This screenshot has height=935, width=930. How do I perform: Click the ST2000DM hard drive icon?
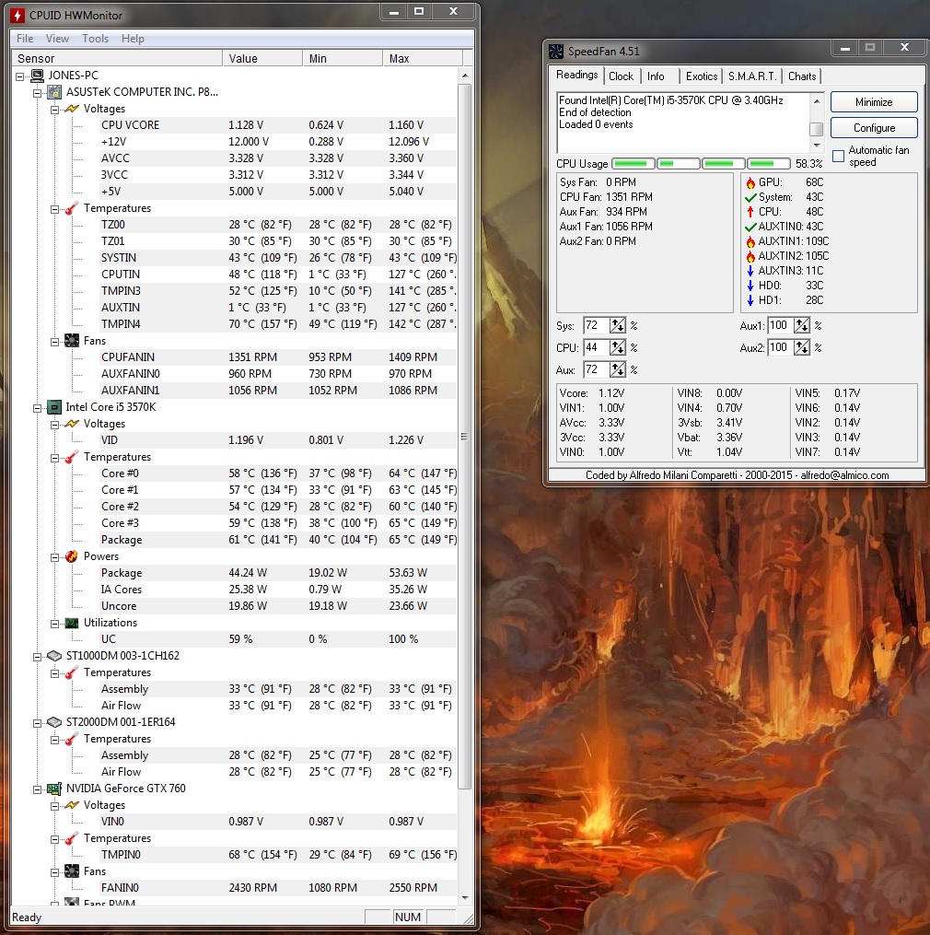coord(54,721)
